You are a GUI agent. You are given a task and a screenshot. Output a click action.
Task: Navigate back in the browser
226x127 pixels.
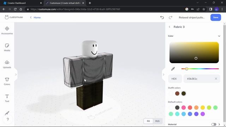(4, 9)
